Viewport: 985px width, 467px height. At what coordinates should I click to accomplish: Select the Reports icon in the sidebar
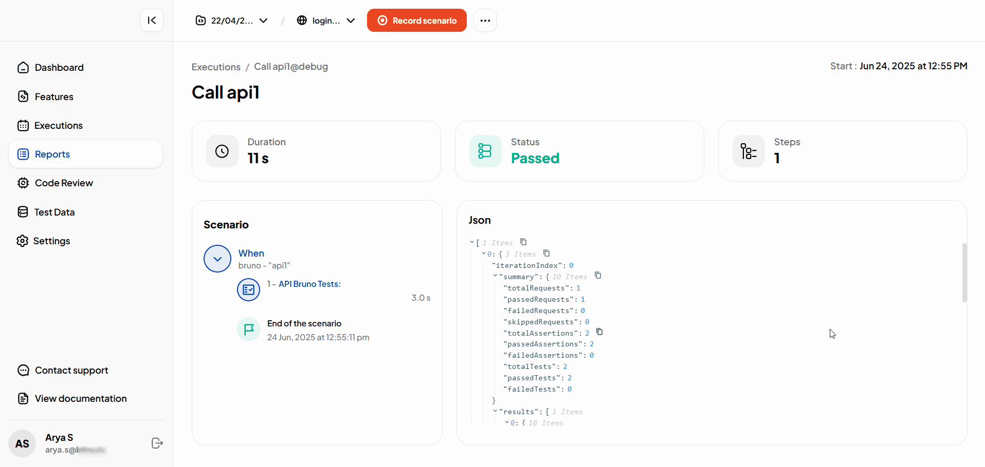tap(23, 154)
